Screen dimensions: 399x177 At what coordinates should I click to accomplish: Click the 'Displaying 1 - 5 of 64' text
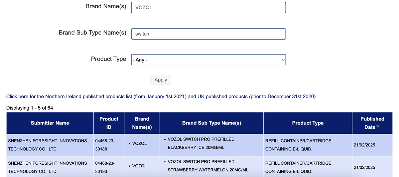[x=30, y=108]
